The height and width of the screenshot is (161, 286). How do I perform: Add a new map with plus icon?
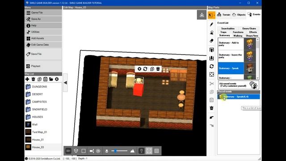(27, 79)
